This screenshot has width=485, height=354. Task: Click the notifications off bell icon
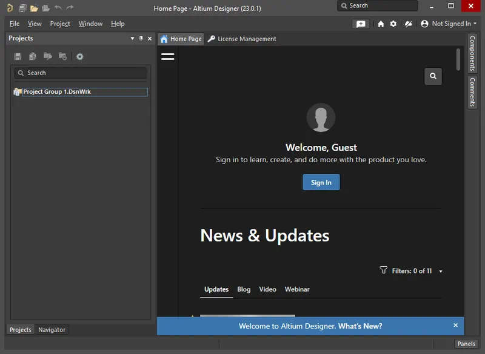408,24
